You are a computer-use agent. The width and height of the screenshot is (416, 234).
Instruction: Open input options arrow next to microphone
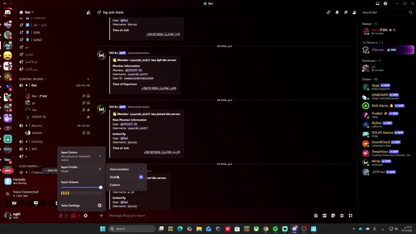point(66,215)
